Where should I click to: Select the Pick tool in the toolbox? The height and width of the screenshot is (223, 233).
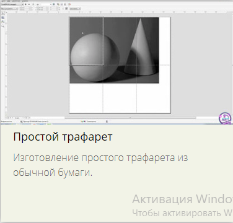point(3,14)
